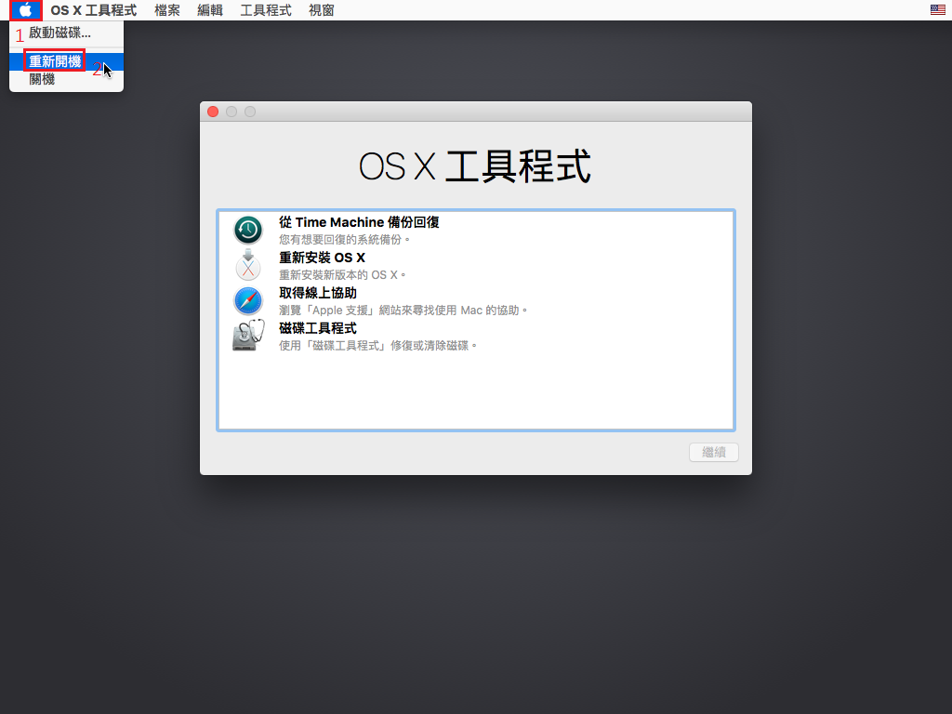Open the 視窗 menu
Image resolution: width=952 pixels, height=714 pixels.
pos(321,10)
